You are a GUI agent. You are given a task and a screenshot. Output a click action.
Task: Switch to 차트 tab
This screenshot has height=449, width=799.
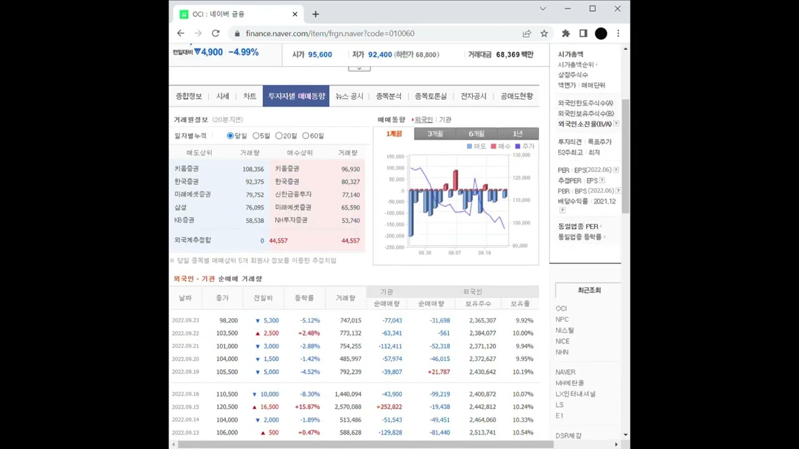[250, 96]
